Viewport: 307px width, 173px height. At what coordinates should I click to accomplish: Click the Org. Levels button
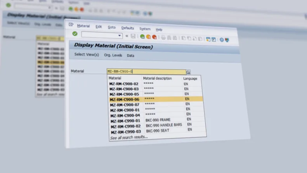tap(113, 55)
